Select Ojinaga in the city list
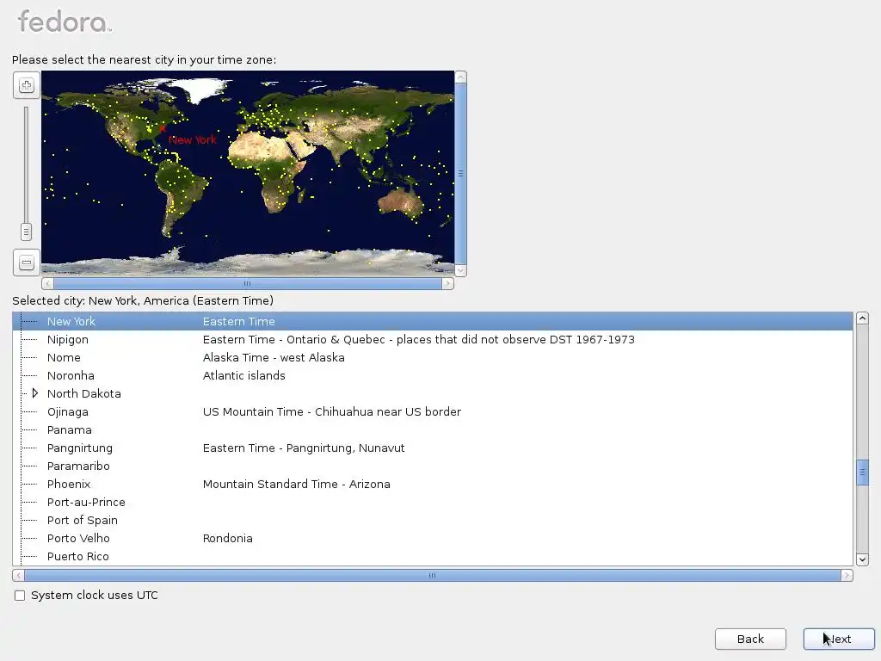 (x=67, y=412)
